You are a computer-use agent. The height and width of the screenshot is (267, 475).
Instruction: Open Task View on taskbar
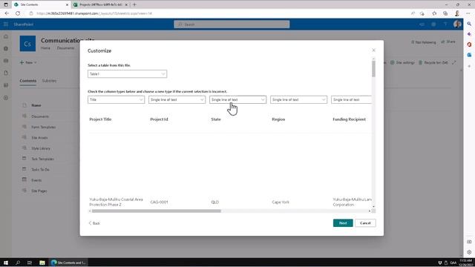pyautogui.click(x=30, y=263)
